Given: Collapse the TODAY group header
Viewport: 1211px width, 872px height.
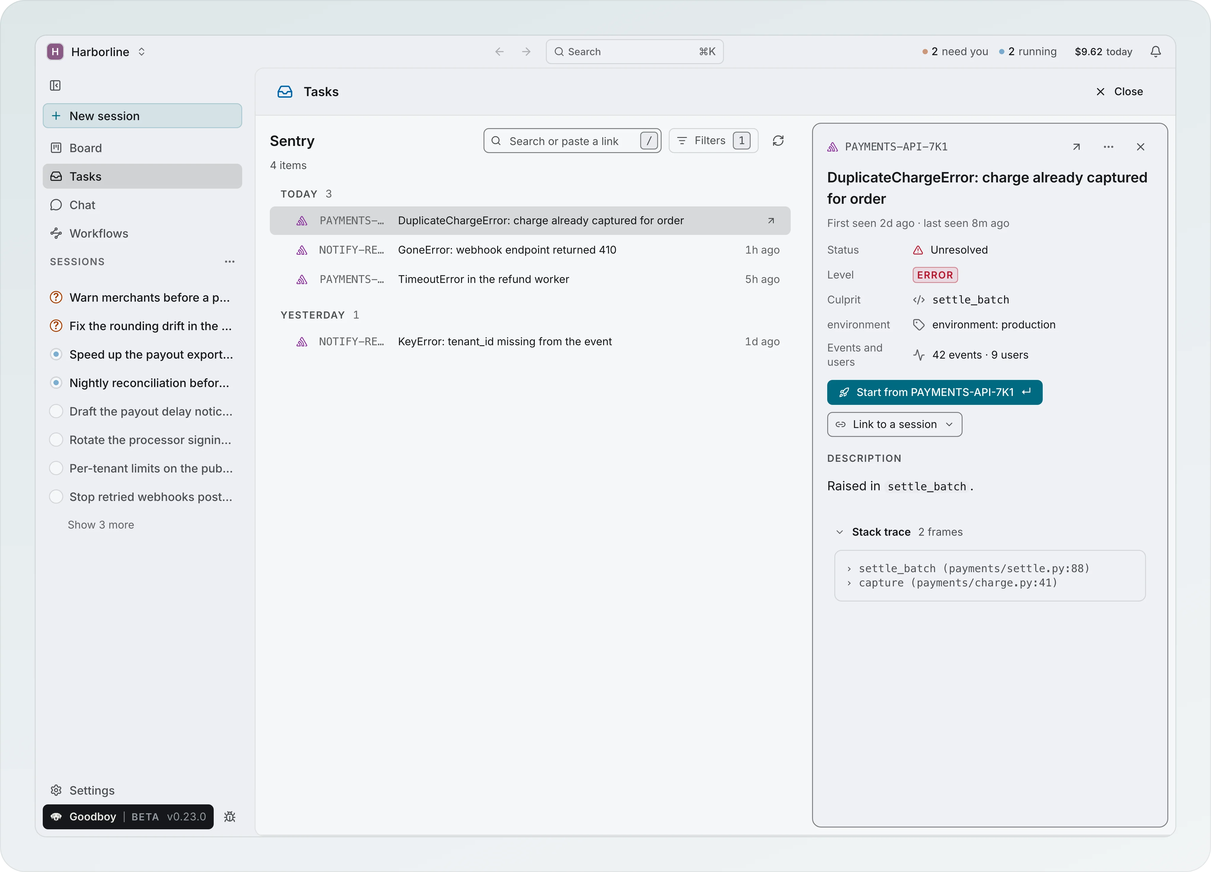Looking at the screenshot, I should pyautogui.click(x=307, y=194).
